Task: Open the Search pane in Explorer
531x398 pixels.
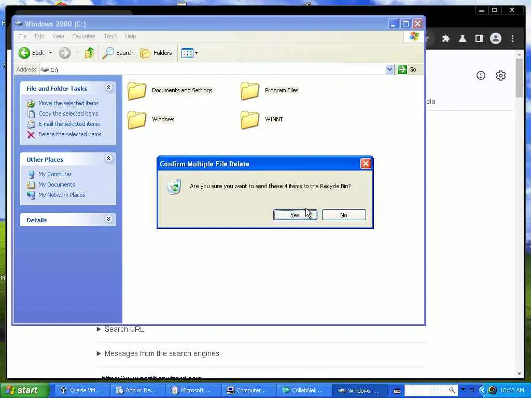Action: click(x=118, y=53)
